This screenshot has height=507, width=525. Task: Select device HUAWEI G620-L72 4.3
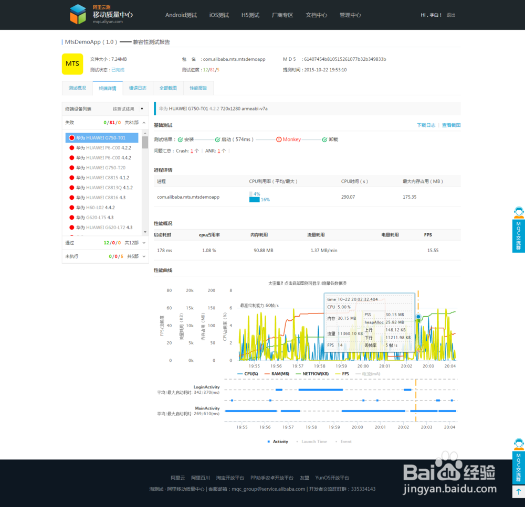(103, 228)
